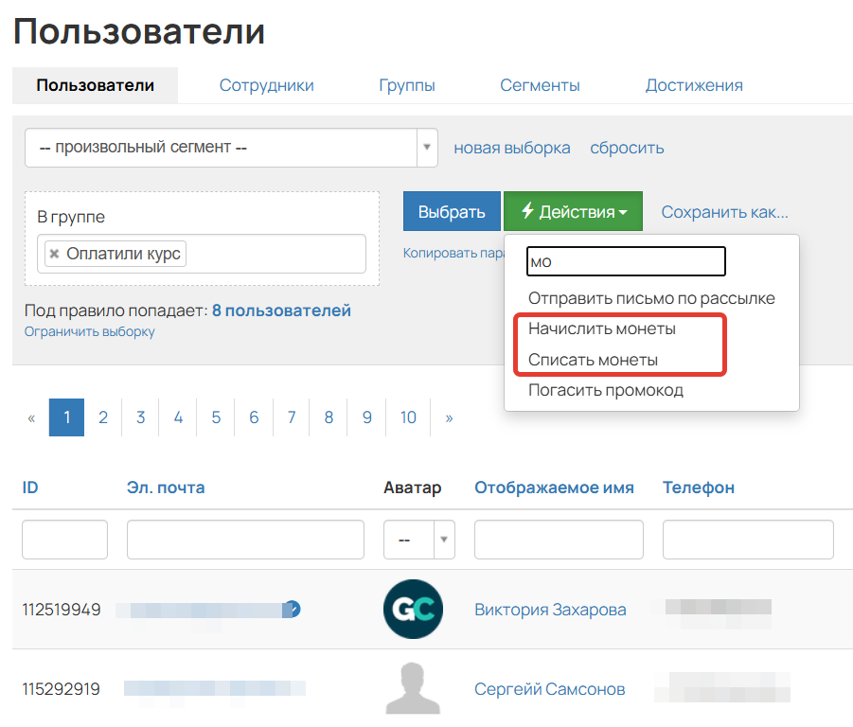Click user ID 112519949
This screenshot has width=853, height=727.
[x=62, y=610]
